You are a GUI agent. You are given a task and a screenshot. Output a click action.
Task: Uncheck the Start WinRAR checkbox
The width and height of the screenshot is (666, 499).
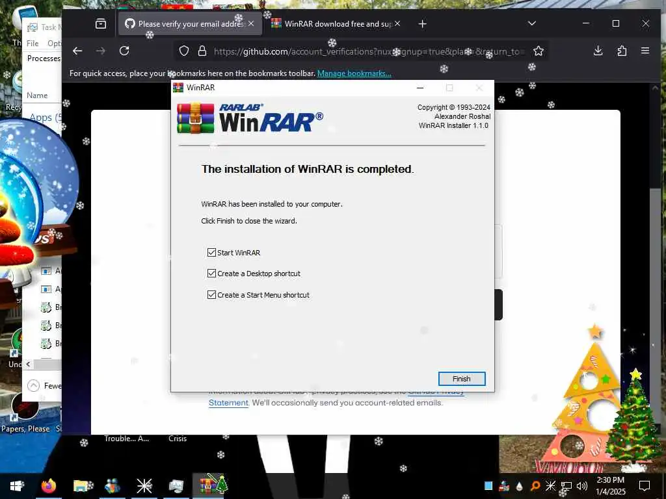click(211, 253)
